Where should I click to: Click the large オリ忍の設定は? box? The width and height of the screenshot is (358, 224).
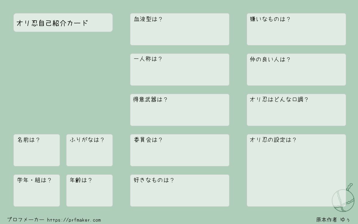pos(296,170)
